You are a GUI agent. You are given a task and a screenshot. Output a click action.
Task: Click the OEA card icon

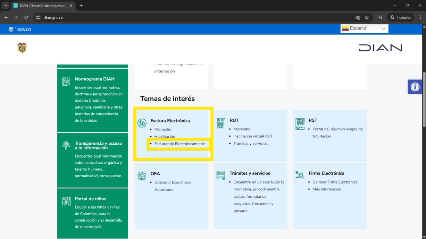(142, 176)
